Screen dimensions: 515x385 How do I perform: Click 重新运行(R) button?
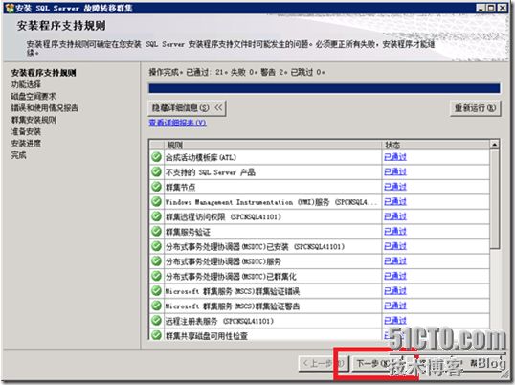[475, 108]
